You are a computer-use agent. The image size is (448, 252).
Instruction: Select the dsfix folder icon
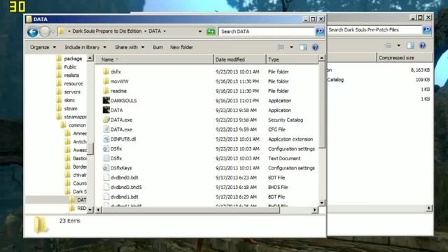(106, 71)
